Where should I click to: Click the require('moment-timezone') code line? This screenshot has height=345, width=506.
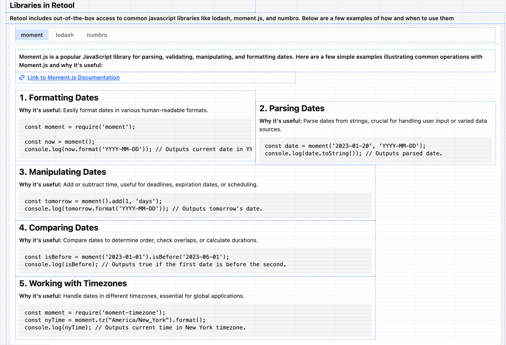(x=95, y=313)
